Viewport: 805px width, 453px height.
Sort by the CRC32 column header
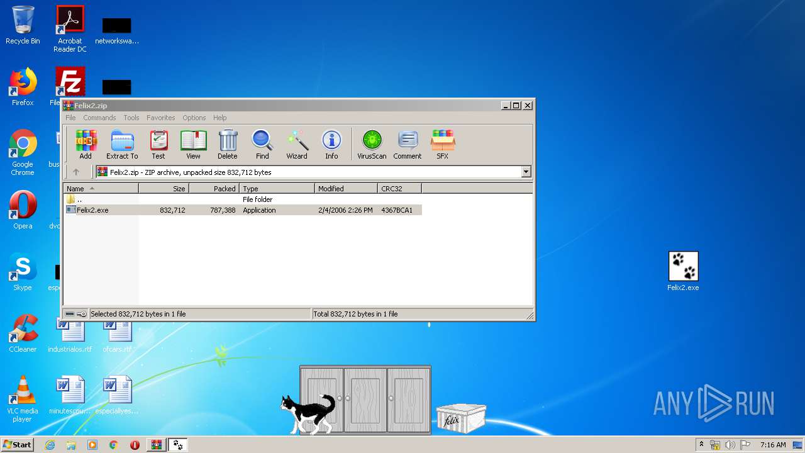point(400,189)
